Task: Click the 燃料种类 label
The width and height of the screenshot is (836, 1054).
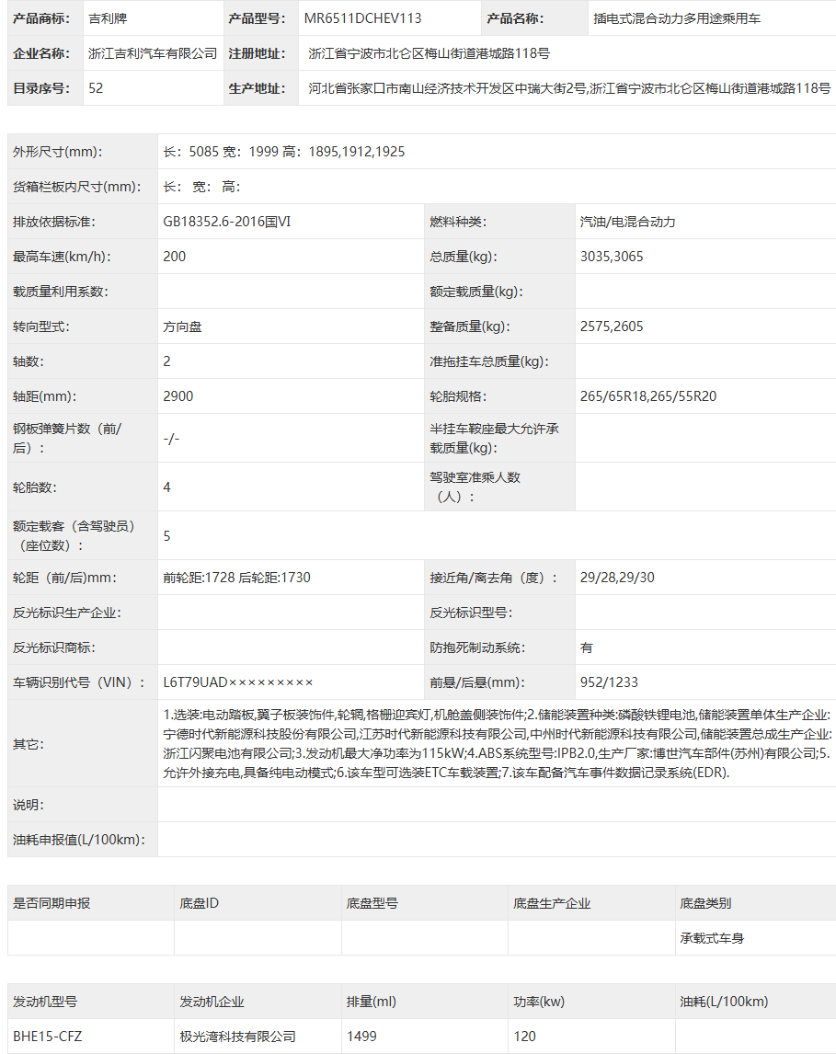Action: 458,222
